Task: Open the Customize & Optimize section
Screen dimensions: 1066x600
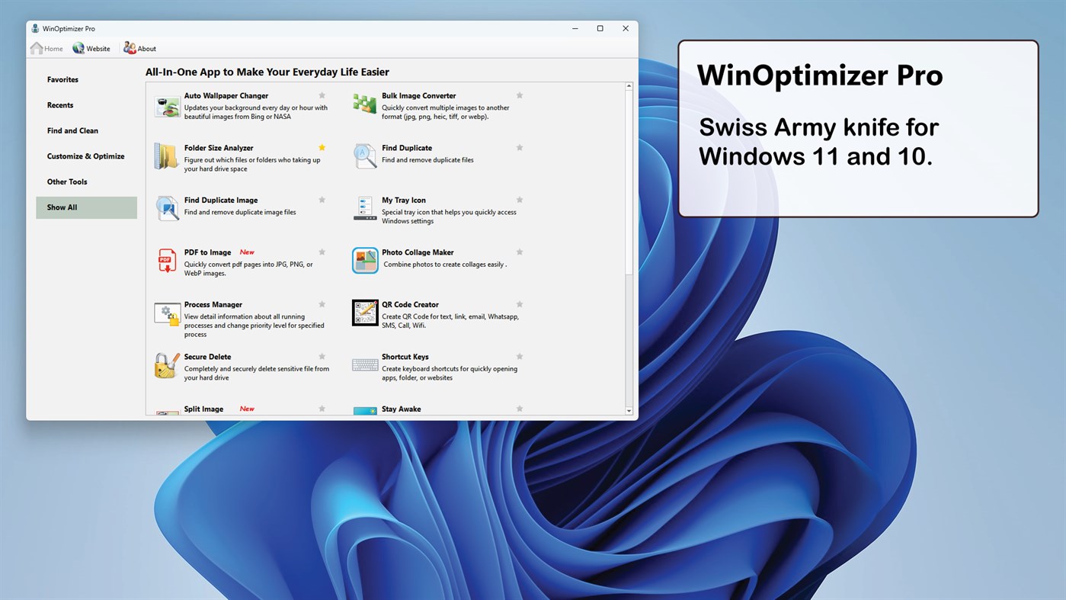Action: (85, 156)
